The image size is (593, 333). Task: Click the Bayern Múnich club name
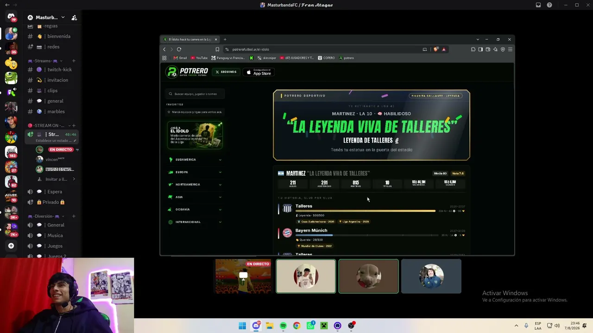tap(311, 230)
